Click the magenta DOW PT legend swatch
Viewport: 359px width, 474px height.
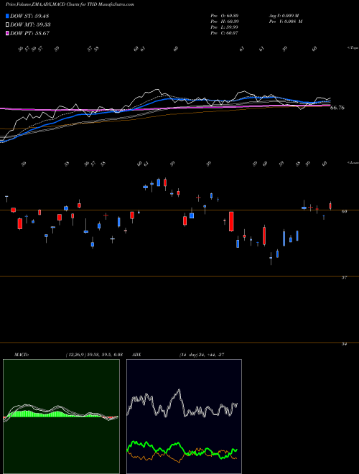[x=7, y=33]
